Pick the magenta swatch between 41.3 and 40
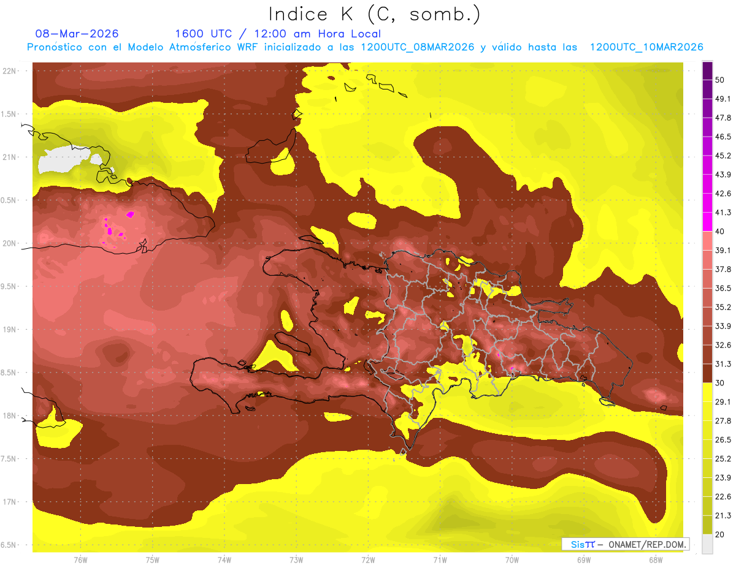Image resolution: width=736 pixels, height=568 pixels. click(x=707, y=221)
